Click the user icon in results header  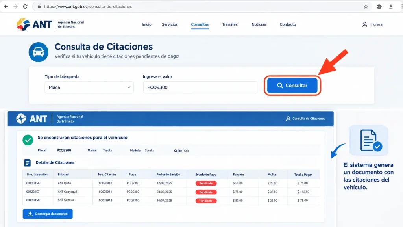(x=288, y=119)
